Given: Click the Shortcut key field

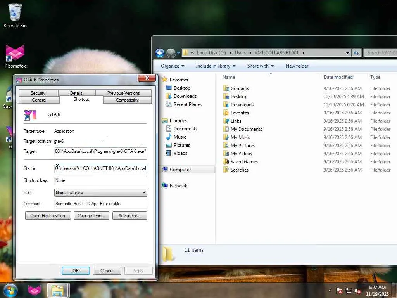Looking at the screenshot, I should tap(100, 180).
